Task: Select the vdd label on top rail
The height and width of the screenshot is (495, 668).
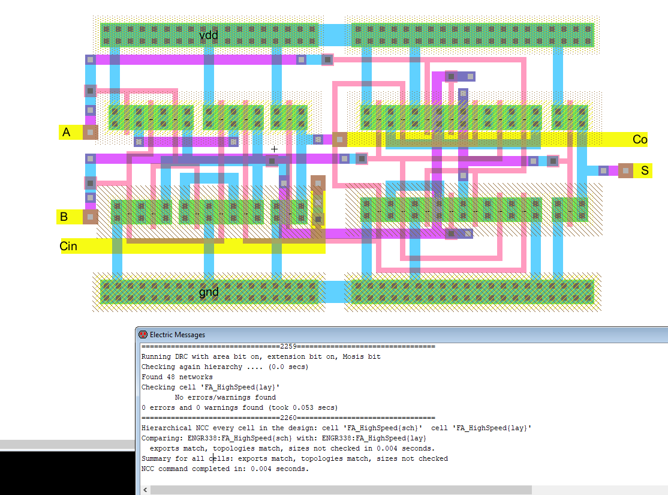Action: pyautogui.click(x=209, y=35)
